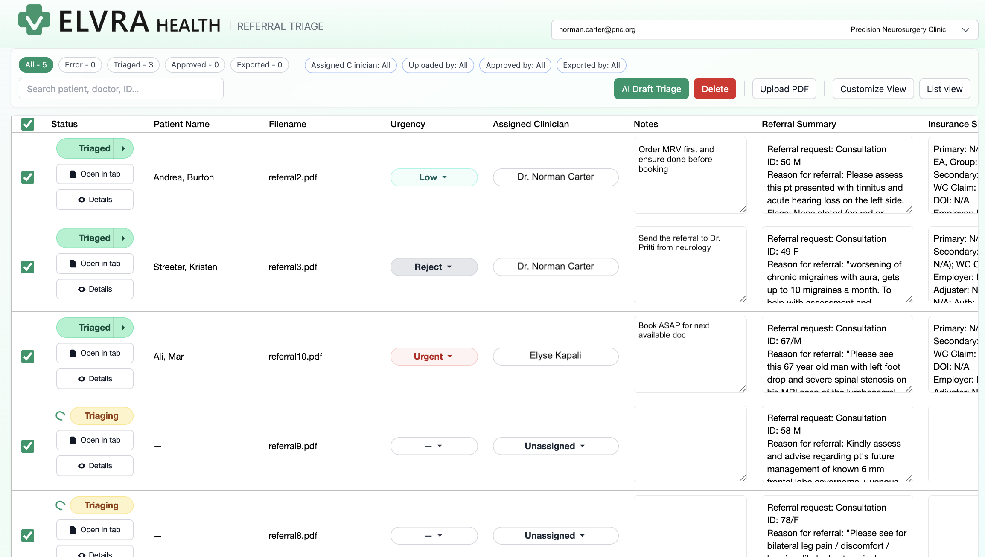Open referral9.pdf in a new tab
Image resolution: width=985 pixels, height=557 pixels.
point(94,440)
